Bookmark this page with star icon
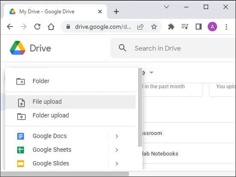This screenshot has height=177, width=236. coord(154,27)
